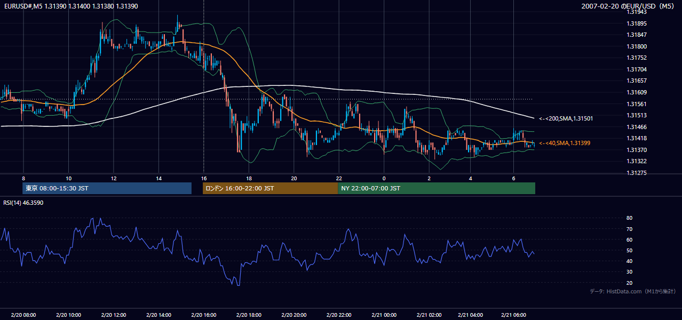Click hour label 16 under price chart

[x=204, y=178]
